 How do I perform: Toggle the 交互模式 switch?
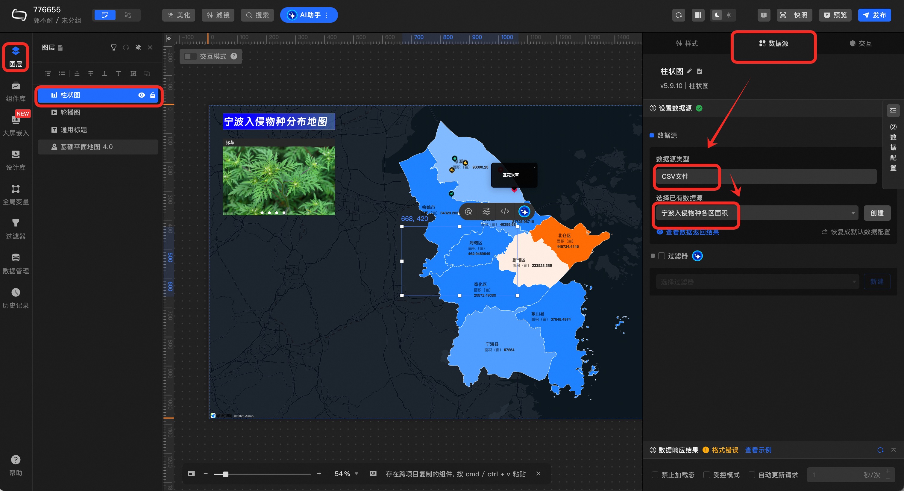pyautogui.click(x=191, y=57)
